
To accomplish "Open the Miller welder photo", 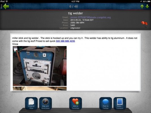I will coord(40,66).
